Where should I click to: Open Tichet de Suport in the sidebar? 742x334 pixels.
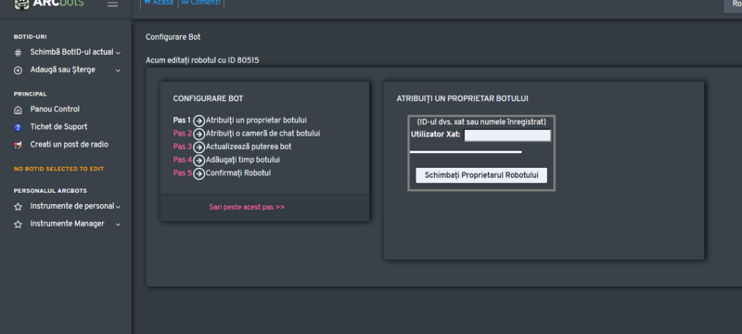coord(58,127)
